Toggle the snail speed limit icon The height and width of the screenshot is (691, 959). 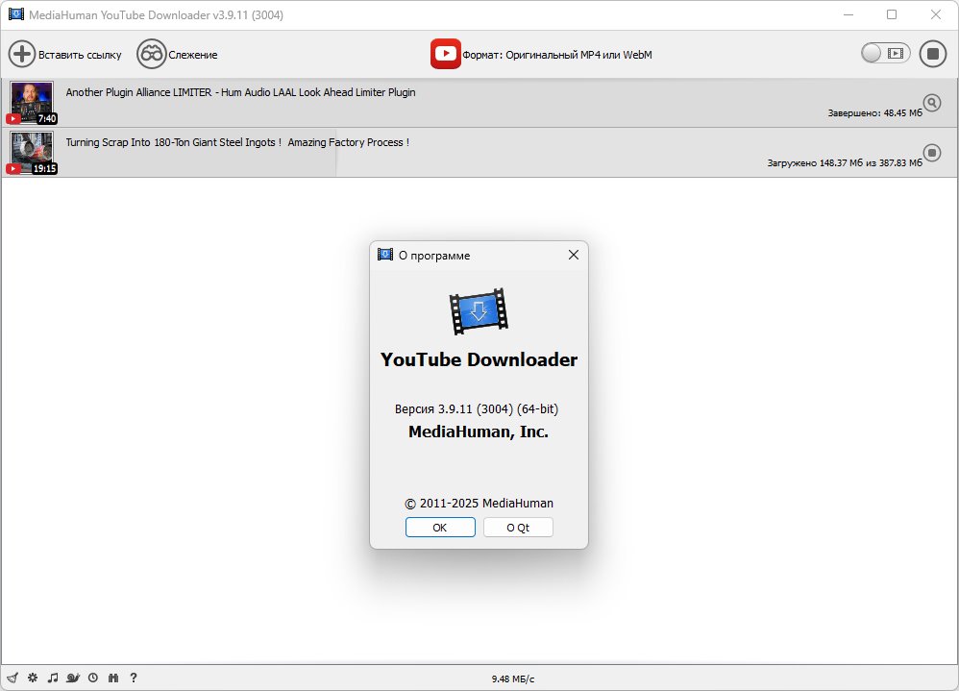[73, 678]
